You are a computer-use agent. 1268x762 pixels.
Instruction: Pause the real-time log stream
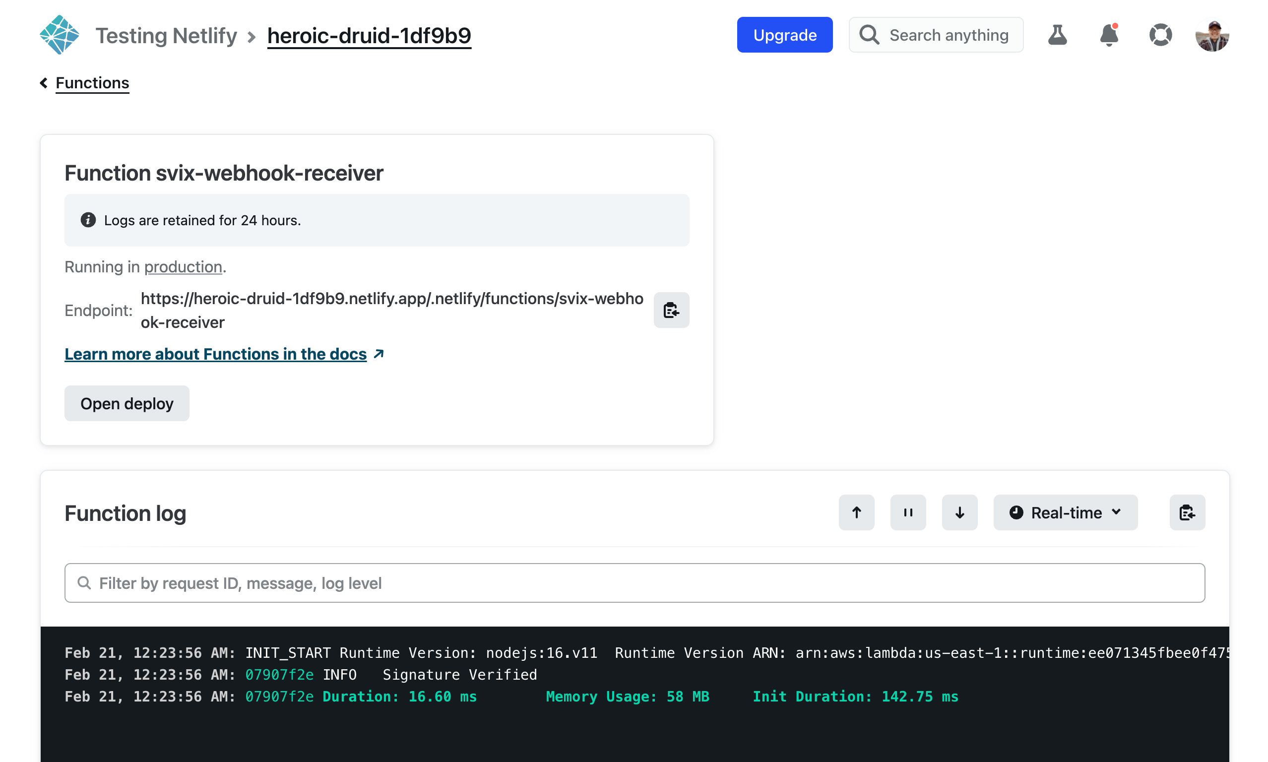click(x=908, y=512)
